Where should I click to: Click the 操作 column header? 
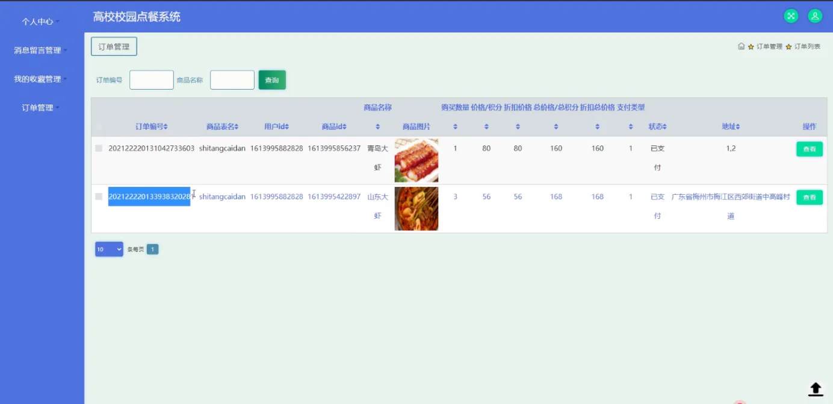[x=810, y=127]
